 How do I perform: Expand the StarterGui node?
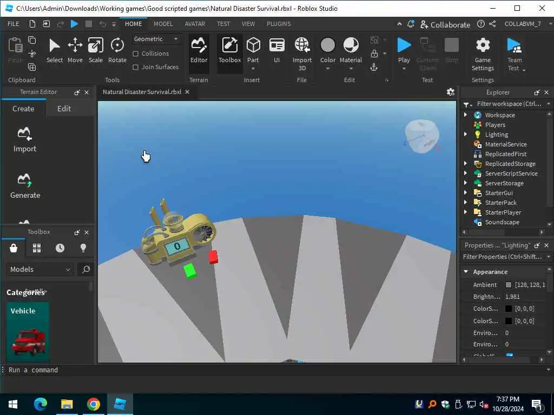pyautogui.click(x=465, y=193)
